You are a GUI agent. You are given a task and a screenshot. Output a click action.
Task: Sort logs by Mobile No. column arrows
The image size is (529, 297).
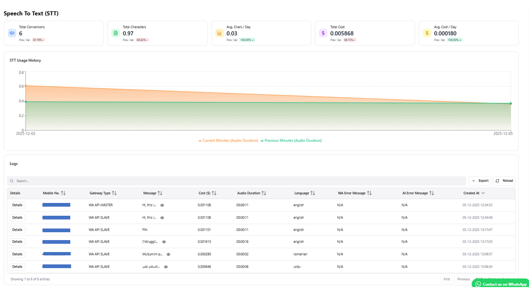click(x=63, y=193)
